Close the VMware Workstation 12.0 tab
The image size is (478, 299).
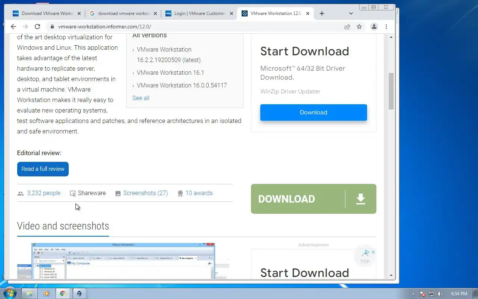click(x=308, y=13)
